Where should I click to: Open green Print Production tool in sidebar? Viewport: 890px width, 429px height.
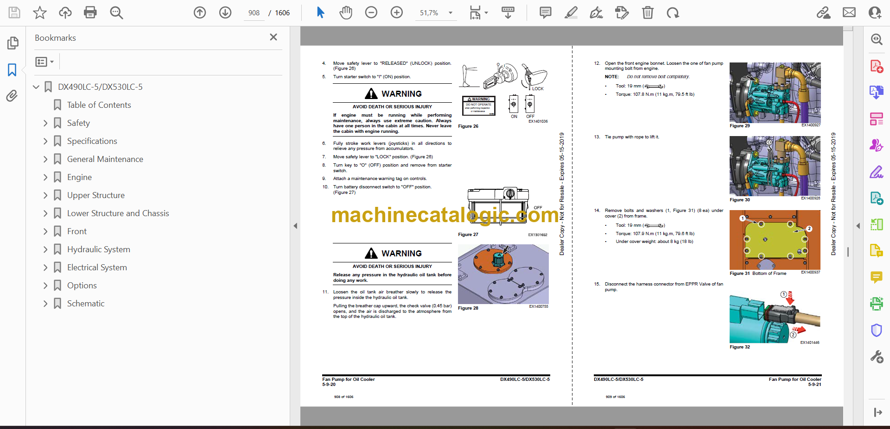tap(876, 304)
